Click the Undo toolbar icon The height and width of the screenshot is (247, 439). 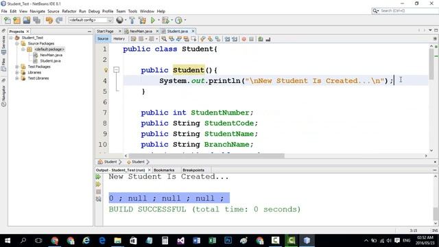pyautogui.click(x=49, y=20)
